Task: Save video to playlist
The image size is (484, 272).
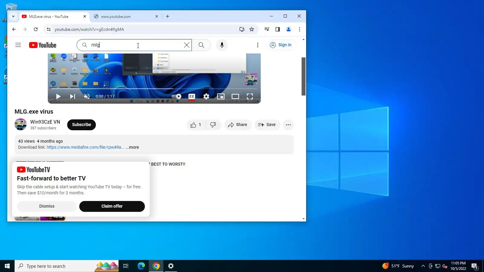Action: pyautogui.click(x=267, y=125)
